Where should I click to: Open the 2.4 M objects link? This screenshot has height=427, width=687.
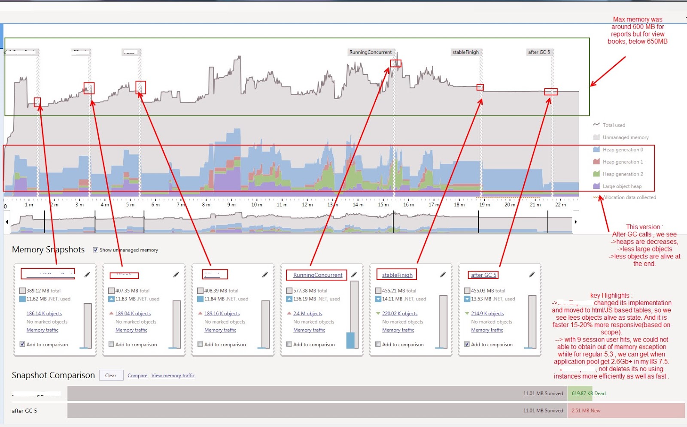pos(308,314)
